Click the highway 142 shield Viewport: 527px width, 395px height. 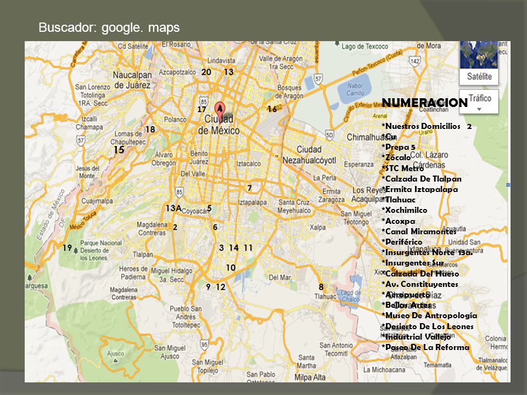point(414,61)
